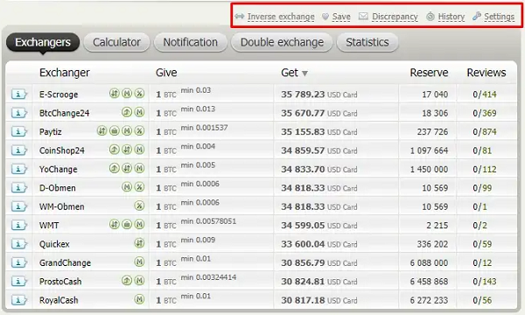Screen dimensions: 525x315
Task: Open info icon for BtcChange24 row
Action: pos(19,113)
